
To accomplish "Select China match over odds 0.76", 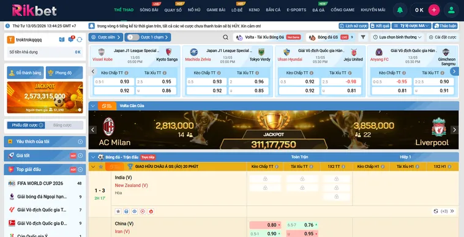I will click(302, 225).
